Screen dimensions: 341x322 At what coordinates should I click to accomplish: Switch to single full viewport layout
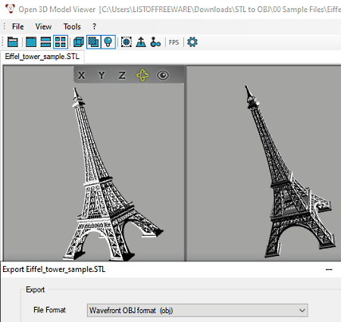tap(31, 42)
